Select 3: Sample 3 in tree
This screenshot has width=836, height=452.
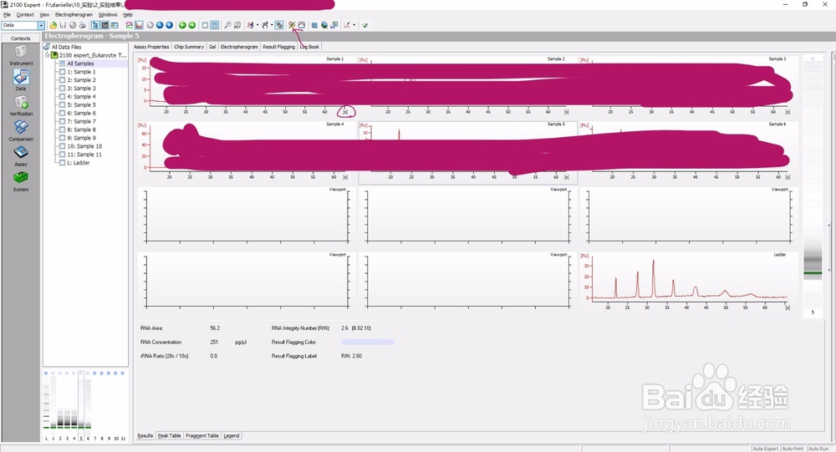click(81, 89)
